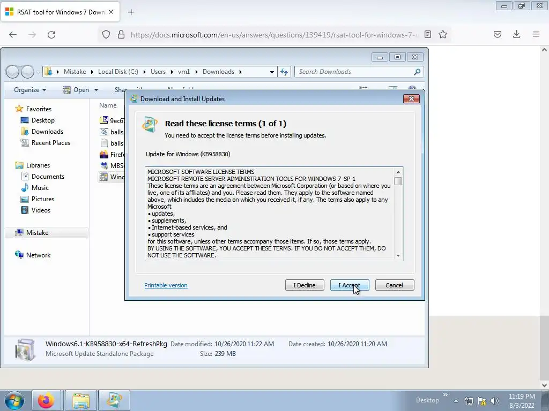Viewport: 549px width, 411px height.
Task: Click license text scrollbar up arrow
Action: coord(398,172)
